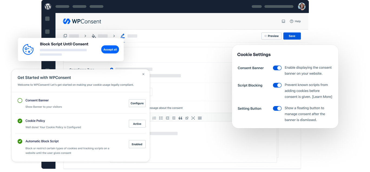
Task: Click Accept all on the cookie banner
Action: coord(110,49)
